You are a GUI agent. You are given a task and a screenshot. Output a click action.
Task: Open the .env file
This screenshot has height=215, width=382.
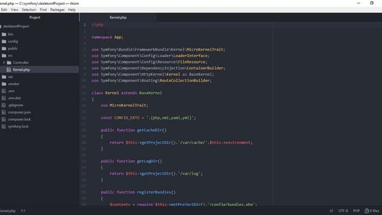tap(11, 91)
